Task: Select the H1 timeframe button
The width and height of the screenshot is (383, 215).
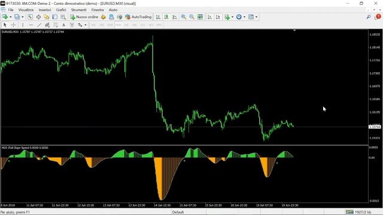Action: (x=126, y=25)
